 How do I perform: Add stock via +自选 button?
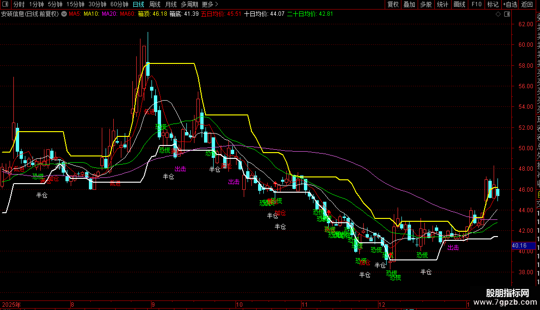[x=510, y=5]
